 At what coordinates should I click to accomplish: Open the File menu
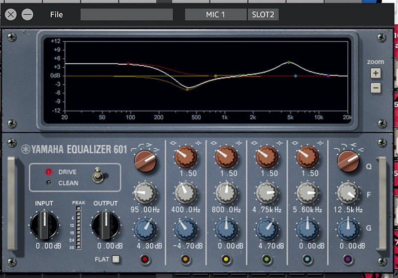coord(56,14)
